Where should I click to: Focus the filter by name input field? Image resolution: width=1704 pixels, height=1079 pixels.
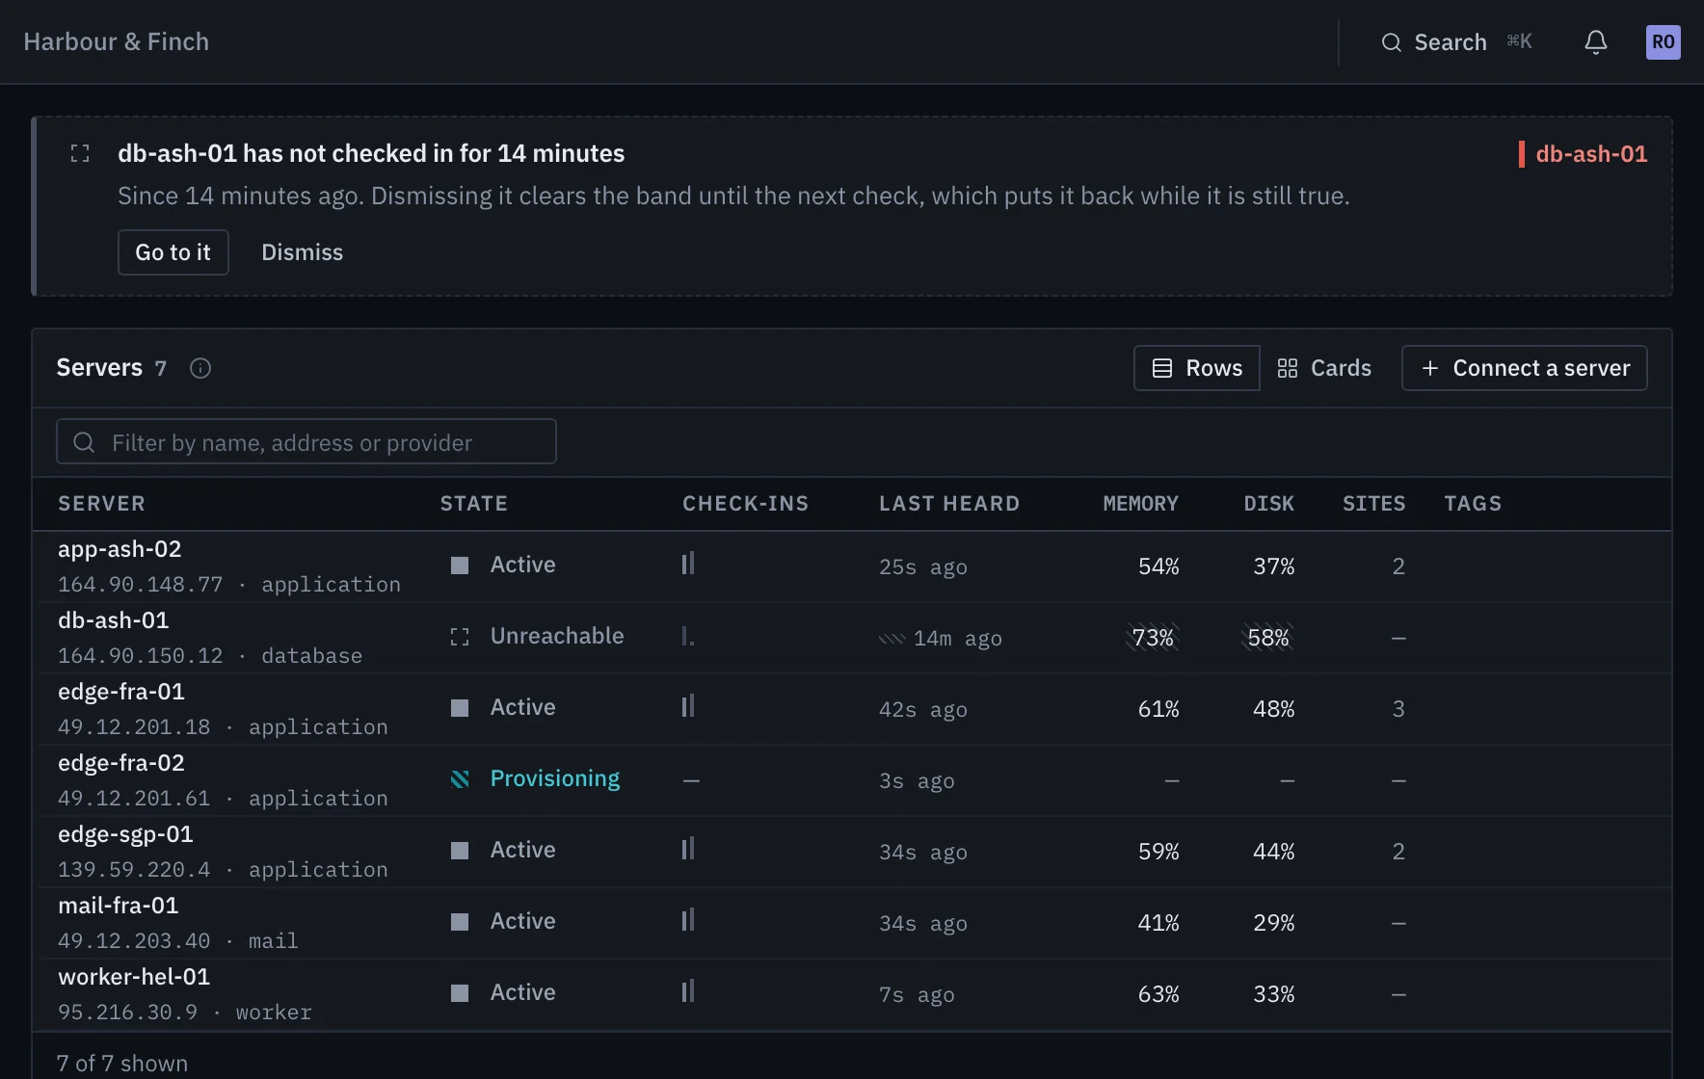point(306,441)
